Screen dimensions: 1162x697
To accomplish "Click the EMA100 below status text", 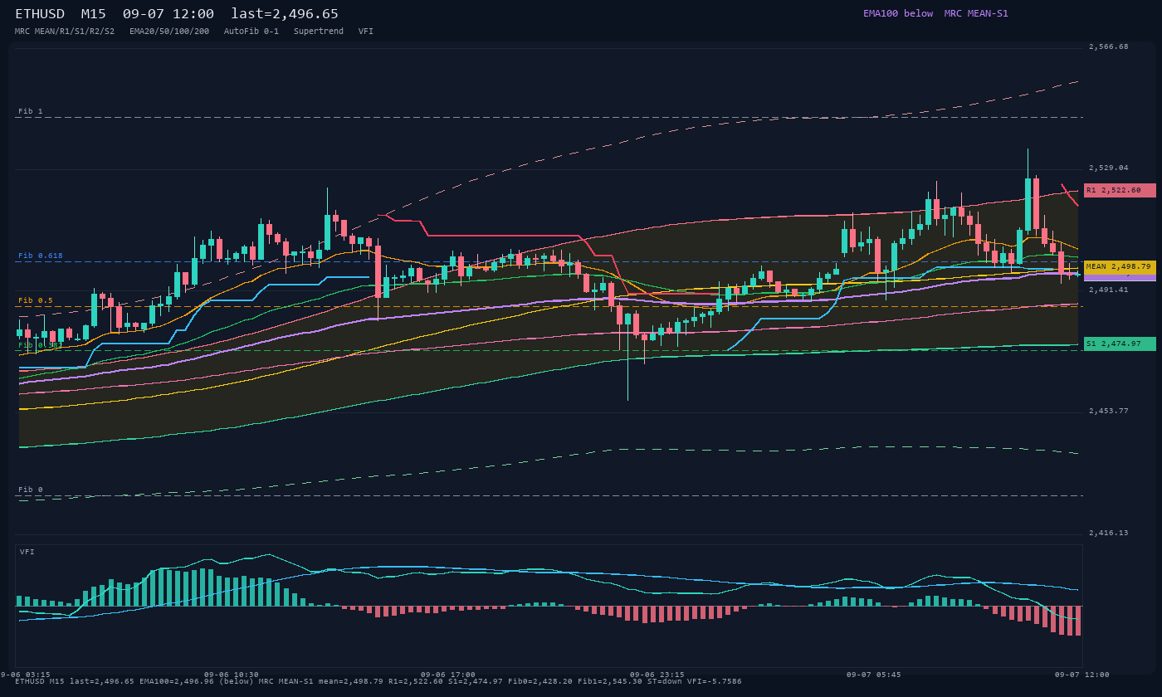I will tap(898, 13).
